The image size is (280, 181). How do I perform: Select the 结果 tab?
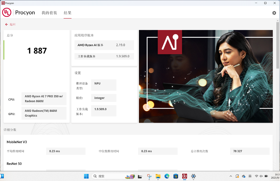click(x=68, y=13)
